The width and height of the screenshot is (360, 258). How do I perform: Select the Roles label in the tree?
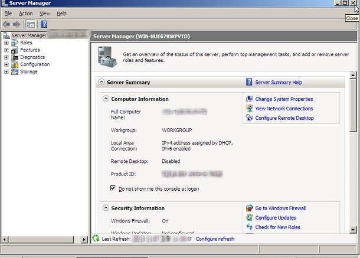[26, 43]
